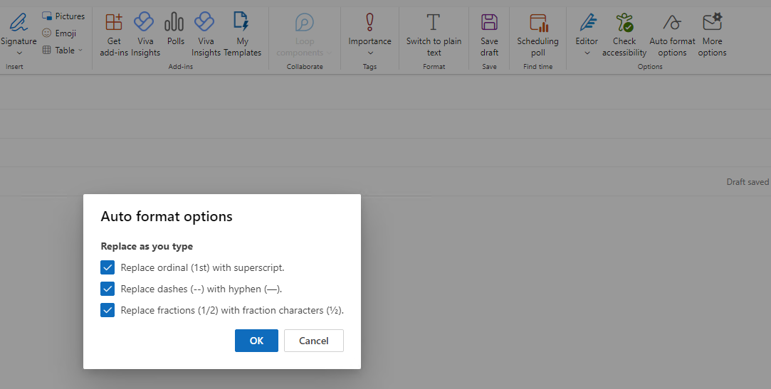Run Check accessibility
This screenshot has width=771, height=389.
[x=624, y=34]
